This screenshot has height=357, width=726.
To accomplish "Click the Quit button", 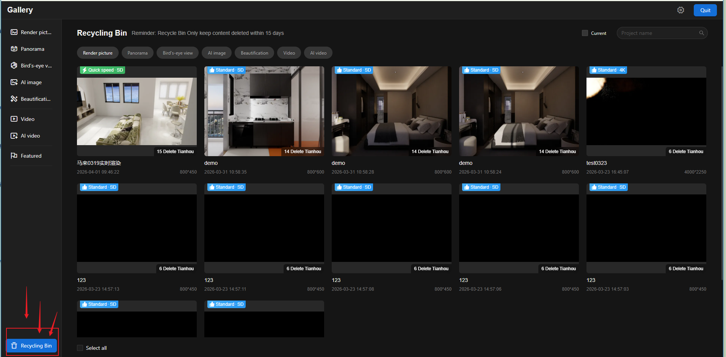I will [x=705, y=10].
